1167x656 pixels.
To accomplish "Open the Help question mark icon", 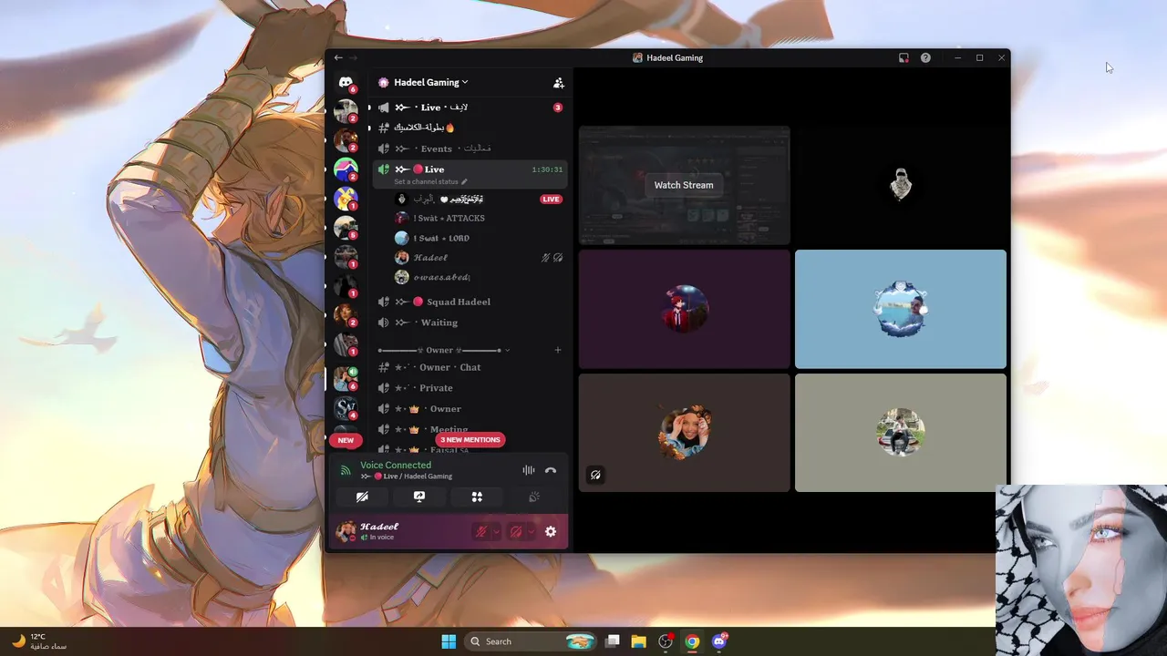I will point(925,57).
